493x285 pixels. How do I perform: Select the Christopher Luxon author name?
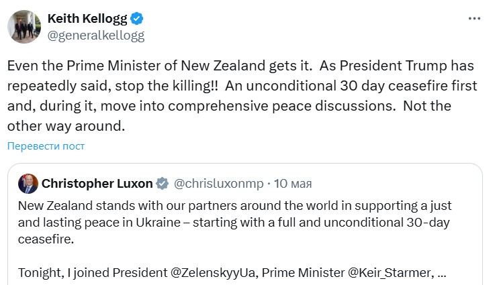point(97,184)
